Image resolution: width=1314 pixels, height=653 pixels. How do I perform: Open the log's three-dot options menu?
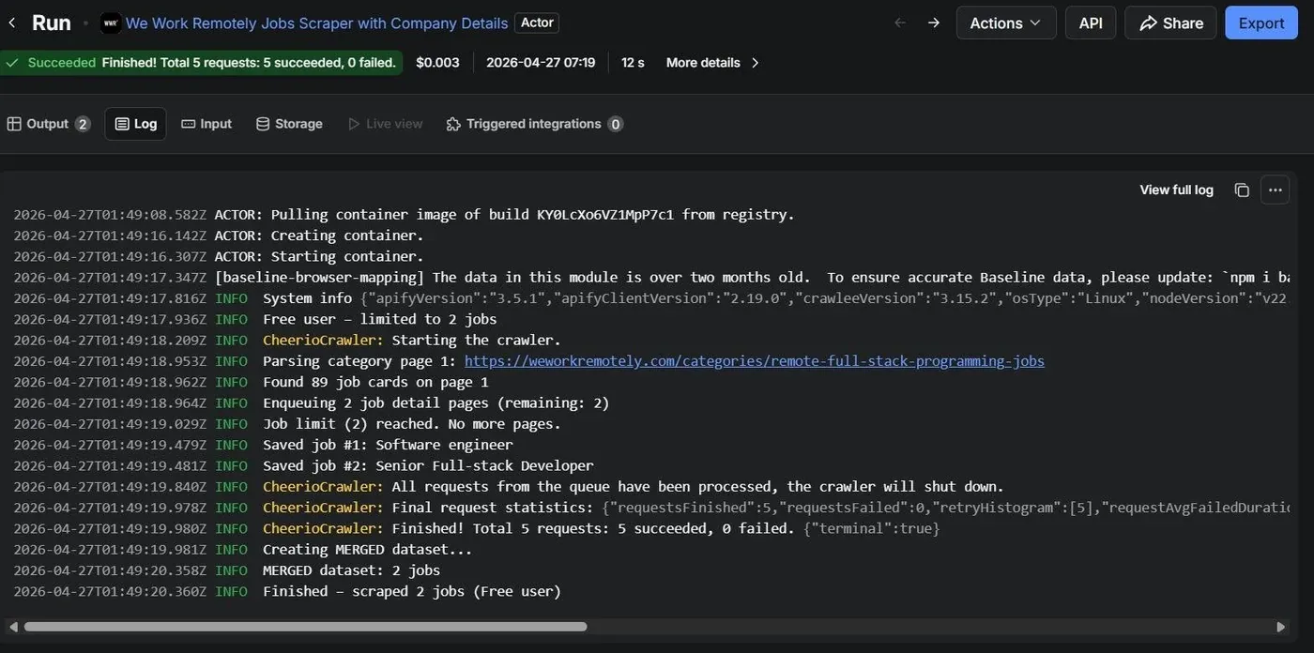pos(1275,190)
